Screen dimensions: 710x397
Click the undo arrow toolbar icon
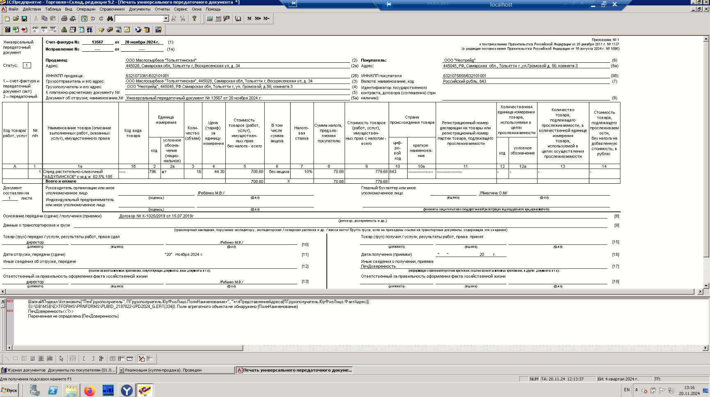point(93,18)
